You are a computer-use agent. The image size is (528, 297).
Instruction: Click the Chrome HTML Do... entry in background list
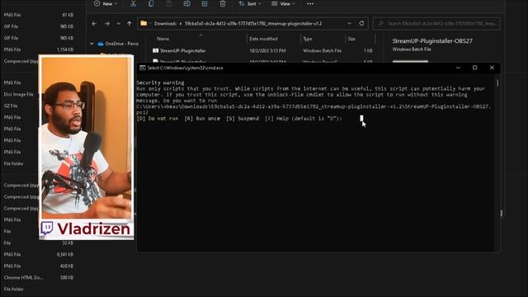pos(24,278)
